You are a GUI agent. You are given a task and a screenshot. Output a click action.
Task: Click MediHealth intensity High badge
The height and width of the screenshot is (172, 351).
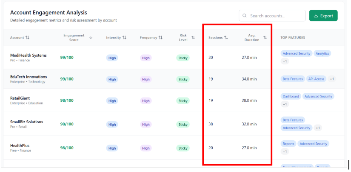coord(112,58)
